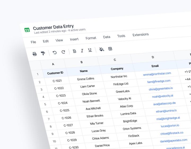Select row 5 header number

(45, 104)
